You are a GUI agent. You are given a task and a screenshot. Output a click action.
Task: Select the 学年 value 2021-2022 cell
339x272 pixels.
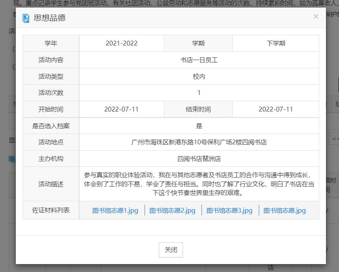[121, 43]
